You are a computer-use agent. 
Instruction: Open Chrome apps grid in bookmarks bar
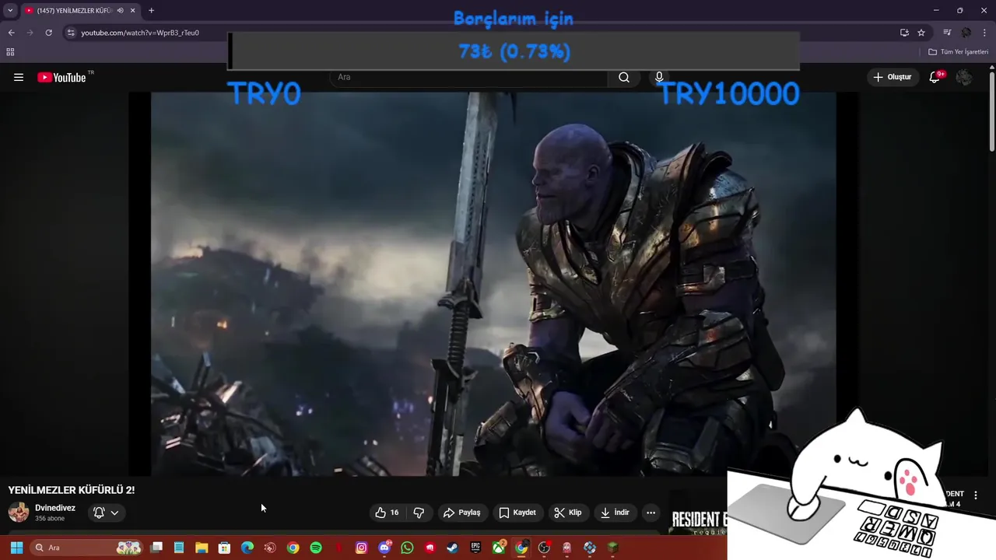10,52
